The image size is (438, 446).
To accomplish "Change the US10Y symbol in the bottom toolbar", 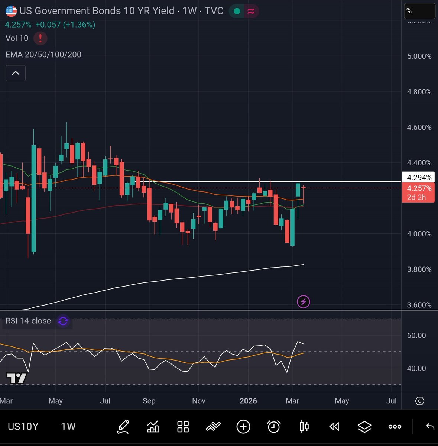I will point(23,426).
